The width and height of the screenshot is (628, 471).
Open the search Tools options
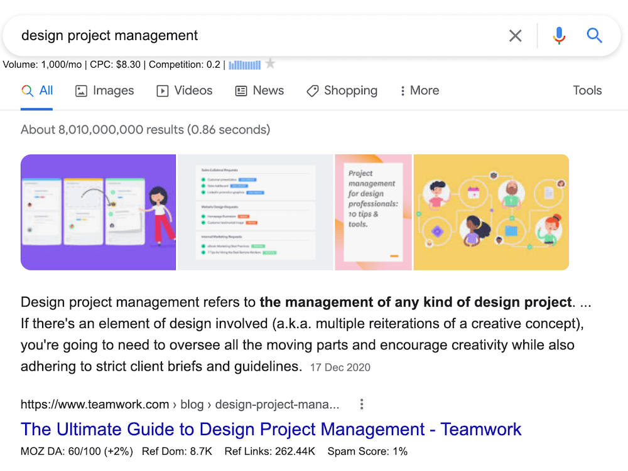coord(587,90)
